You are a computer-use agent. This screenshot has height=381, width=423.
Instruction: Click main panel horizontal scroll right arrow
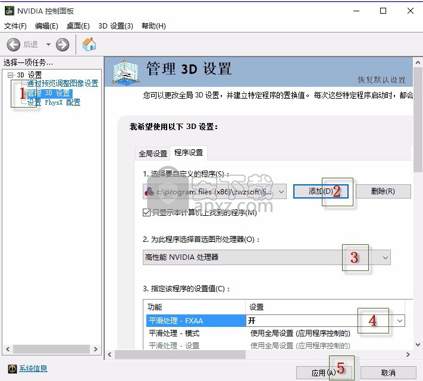point(408,355)
